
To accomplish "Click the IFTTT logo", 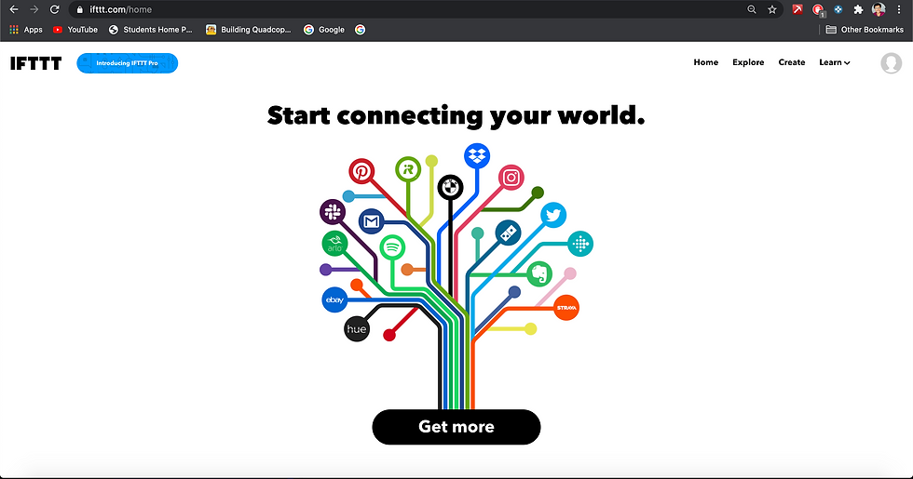I will (x=35, y=63).
